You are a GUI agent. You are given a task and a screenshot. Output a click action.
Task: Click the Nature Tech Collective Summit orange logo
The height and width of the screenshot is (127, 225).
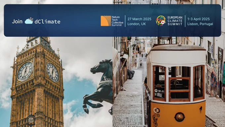pos(106,21)
